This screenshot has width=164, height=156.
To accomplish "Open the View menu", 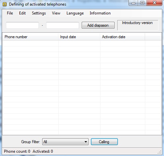I will click(56, 13).
